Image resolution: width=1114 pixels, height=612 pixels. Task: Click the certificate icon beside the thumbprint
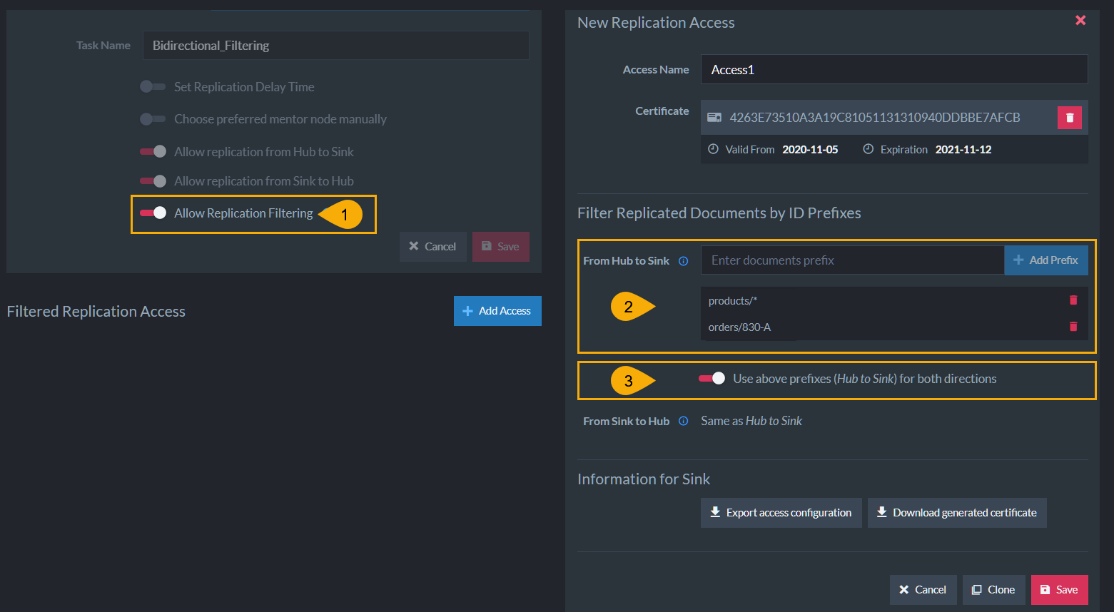click(714, 118)
